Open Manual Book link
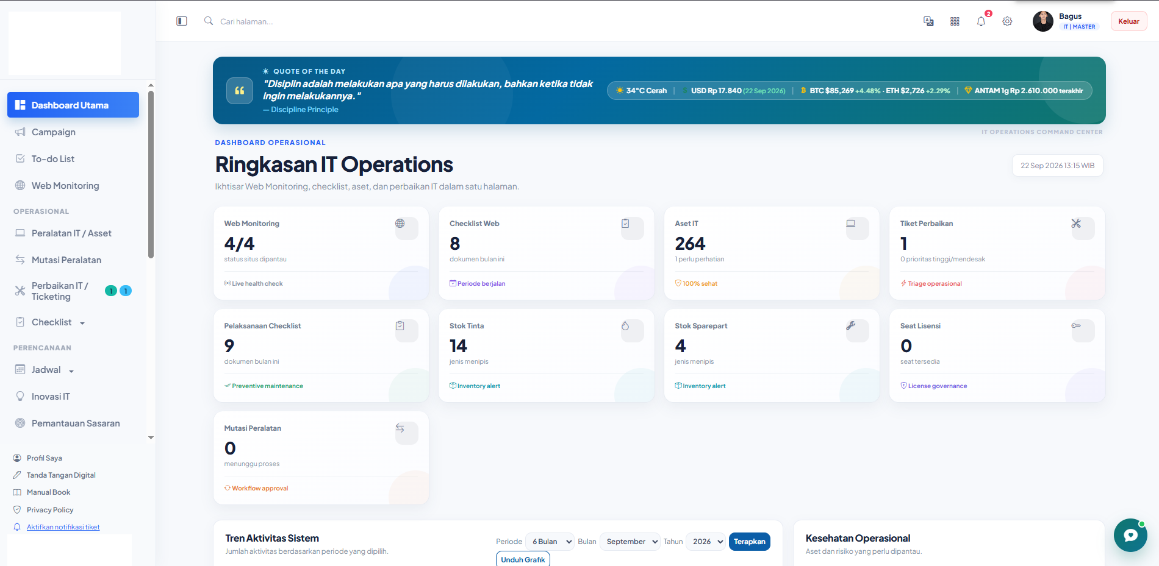Viewport: 1159px width, 566px height. [49, 492]
